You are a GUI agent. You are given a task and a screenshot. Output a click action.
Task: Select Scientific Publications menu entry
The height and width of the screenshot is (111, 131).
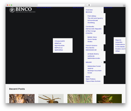(x=120, y=43)
